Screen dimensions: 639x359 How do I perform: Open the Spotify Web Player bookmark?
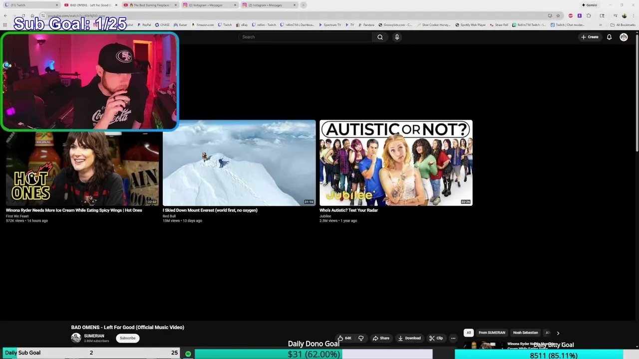pyautogui.click(x=470, y=25)
